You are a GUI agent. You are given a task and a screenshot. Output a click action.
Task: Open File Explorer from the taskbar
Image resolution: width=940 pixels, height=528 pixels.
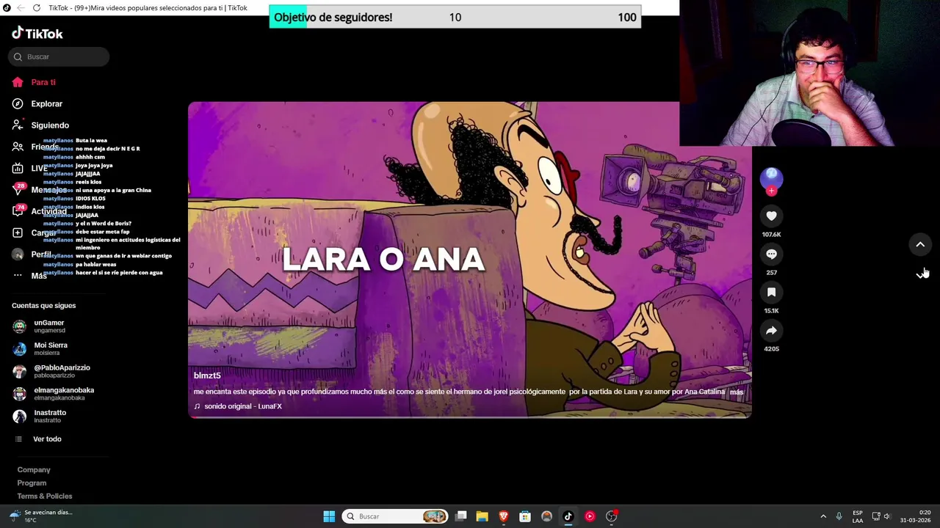pyautogui.click(x=482, y=516)
